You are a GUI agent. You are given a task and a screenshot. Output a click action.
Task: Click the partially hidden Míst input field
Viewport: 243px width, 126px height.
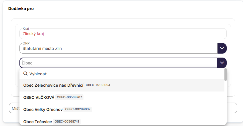coord(14,108)
